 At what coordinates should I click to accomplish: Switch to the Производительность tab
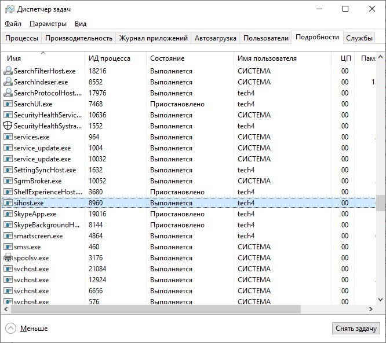(x=79, y=38)
